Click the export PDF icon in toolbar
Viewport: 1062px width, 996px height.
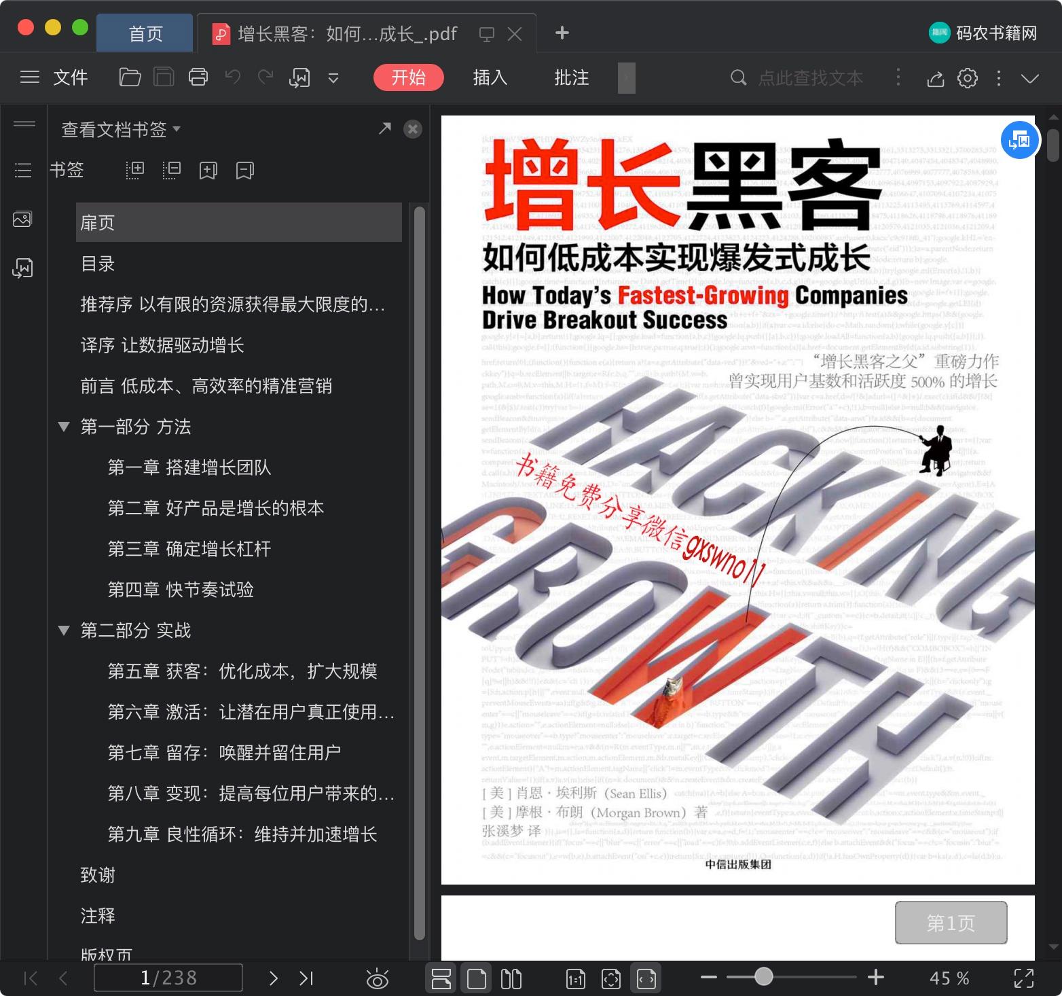click(x=299, y=78)
